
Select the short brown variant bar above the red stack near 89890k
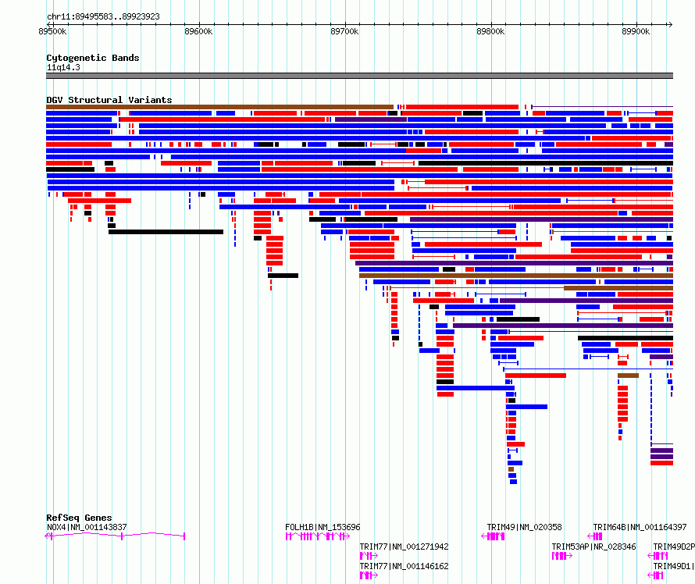(x=628, y=376)
